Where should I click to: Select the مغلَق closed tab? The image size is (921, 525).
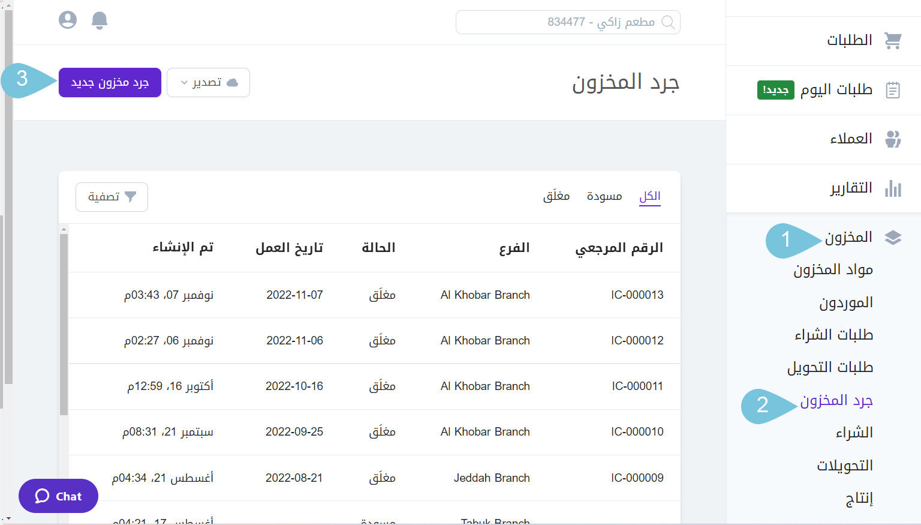coord(556,196)
